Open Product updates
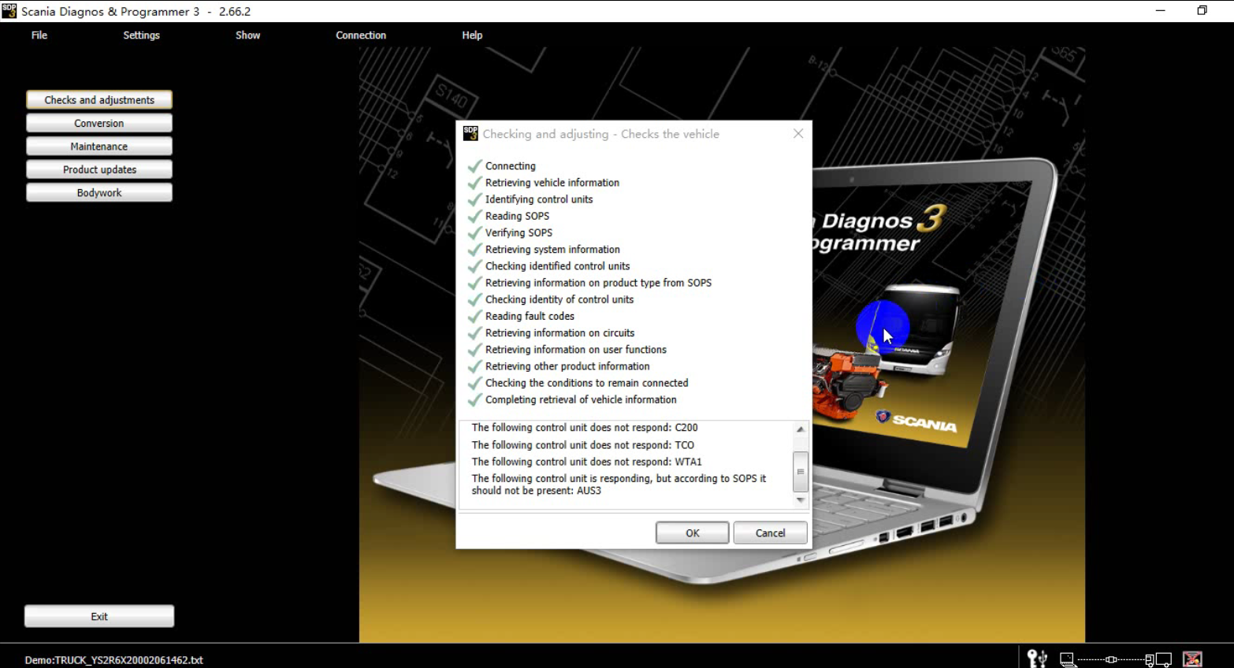This screenshot has height=668, width=1234. [99, 169]
